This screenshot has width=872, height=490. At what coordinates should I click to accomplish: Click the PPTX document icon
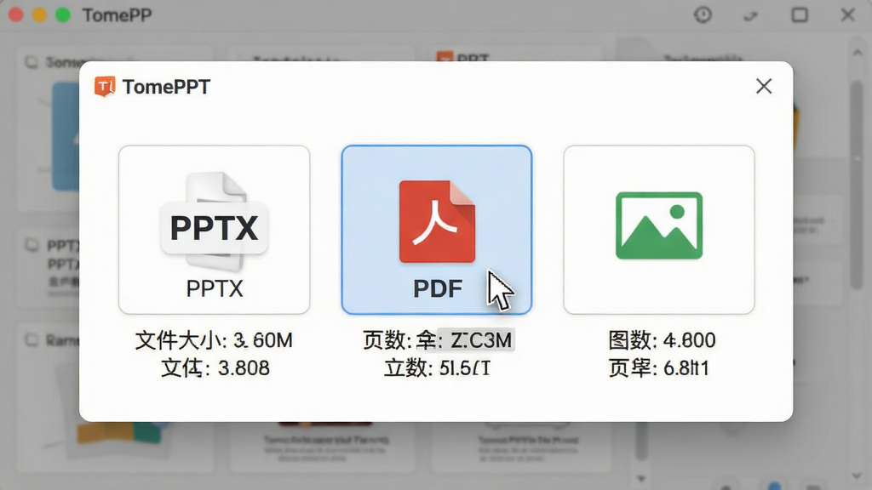click(x=214, y=221)
